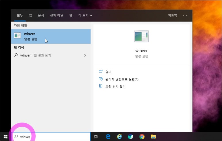
Task: Select the 웹 search tab
Action: (x=71, y=15)
